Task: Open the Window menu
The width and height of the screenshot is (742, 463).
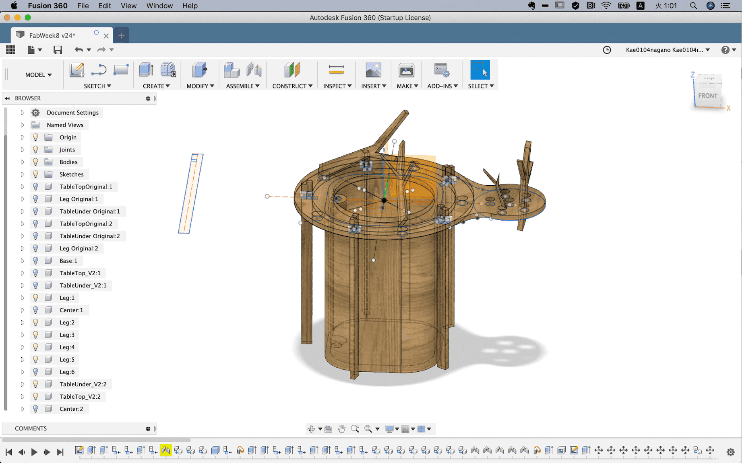Action: [159, 6]
